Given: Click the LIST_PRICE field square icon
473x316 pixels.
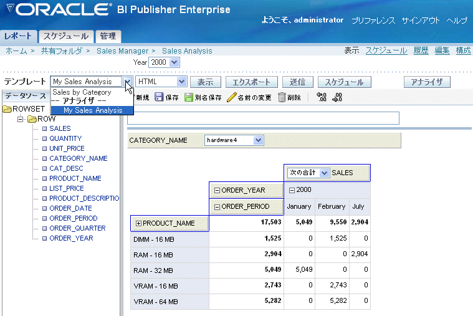Looking at the screenshot, I should pyautogui.click(x=45, y=188).
